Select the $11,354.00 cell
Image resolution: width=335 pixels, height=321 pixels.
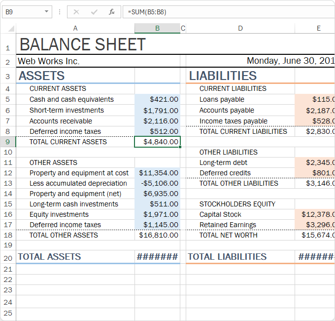point(158,173)
